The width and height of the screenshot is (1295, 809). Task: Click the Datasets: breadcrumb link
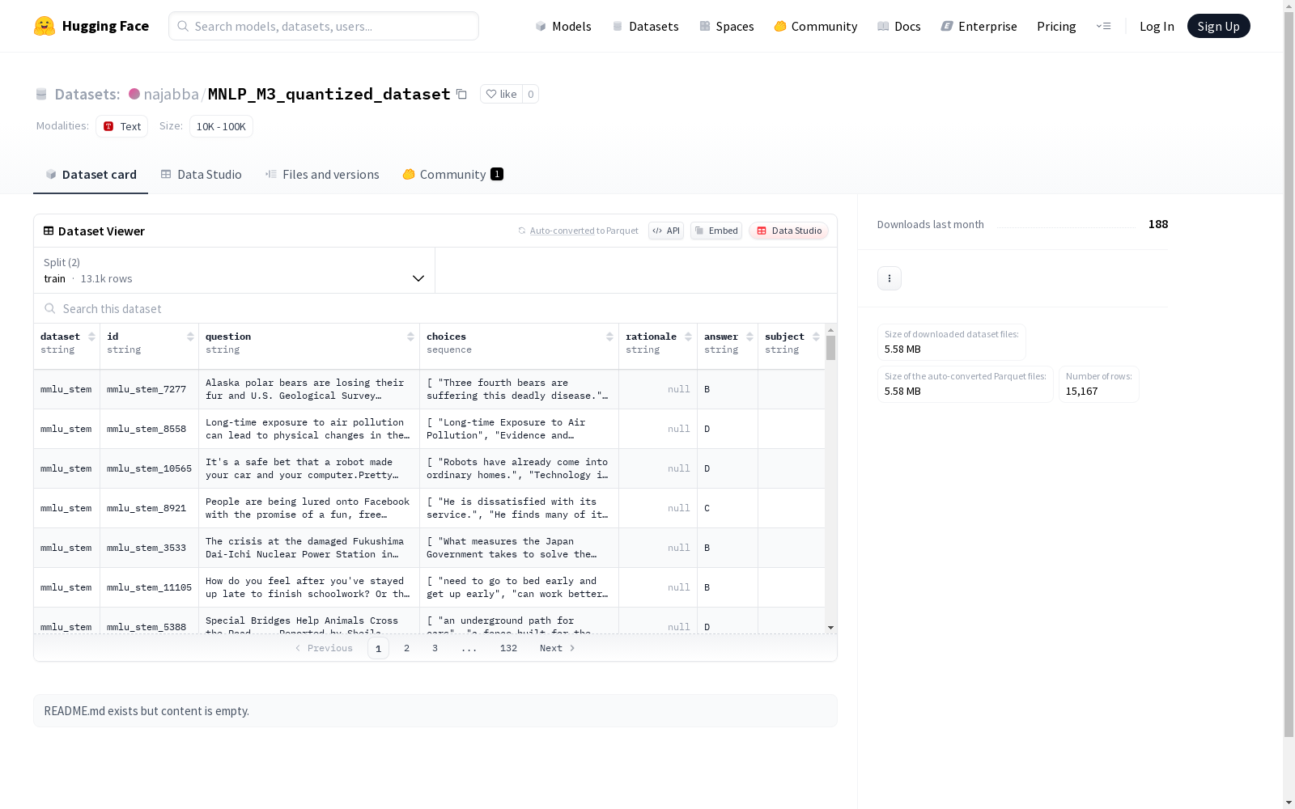tap(87, 94)
